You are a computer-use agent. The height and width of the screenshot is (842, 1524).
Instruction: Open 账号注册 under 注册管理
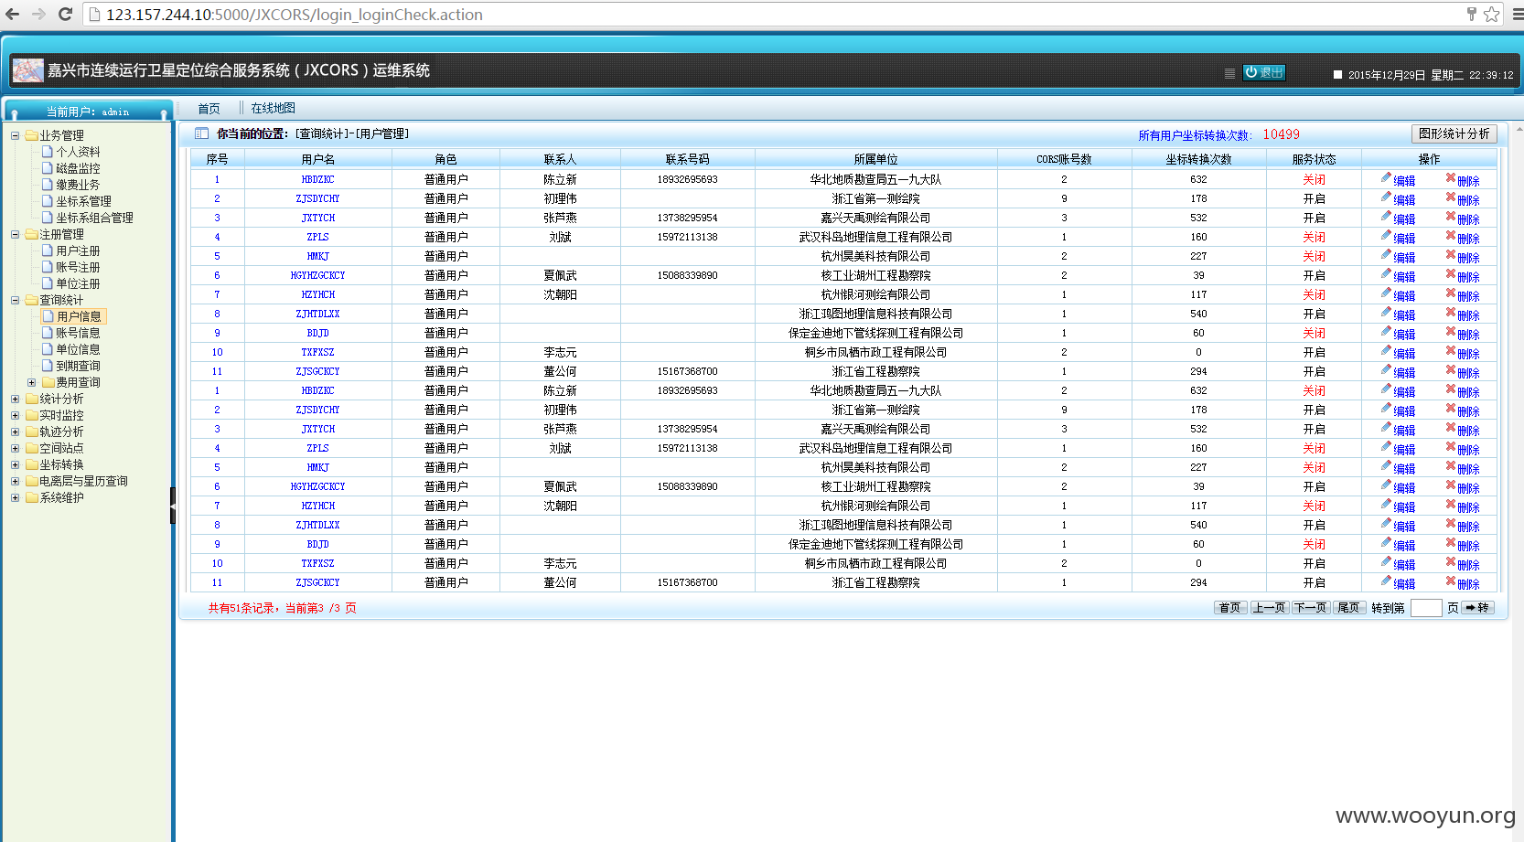point(78,267)
